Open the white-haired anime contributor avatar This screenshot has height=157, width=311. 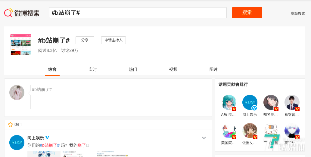292,131
